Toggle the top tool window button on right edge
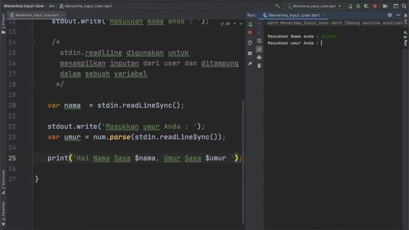 tap(406, 19)
